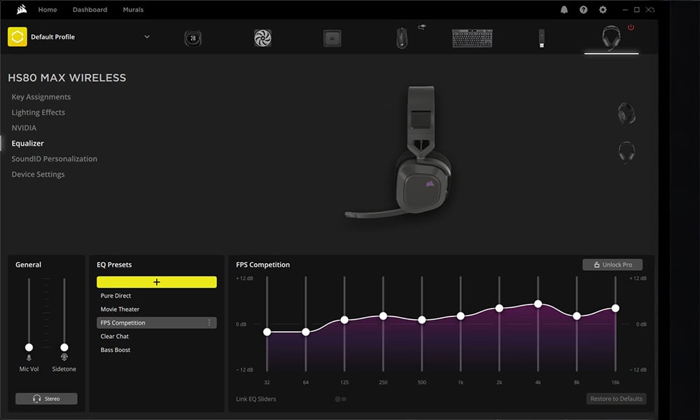Click the sidetone icon under Sidetone slider
This screenshot has width=700, height=420.
[64, 357]
